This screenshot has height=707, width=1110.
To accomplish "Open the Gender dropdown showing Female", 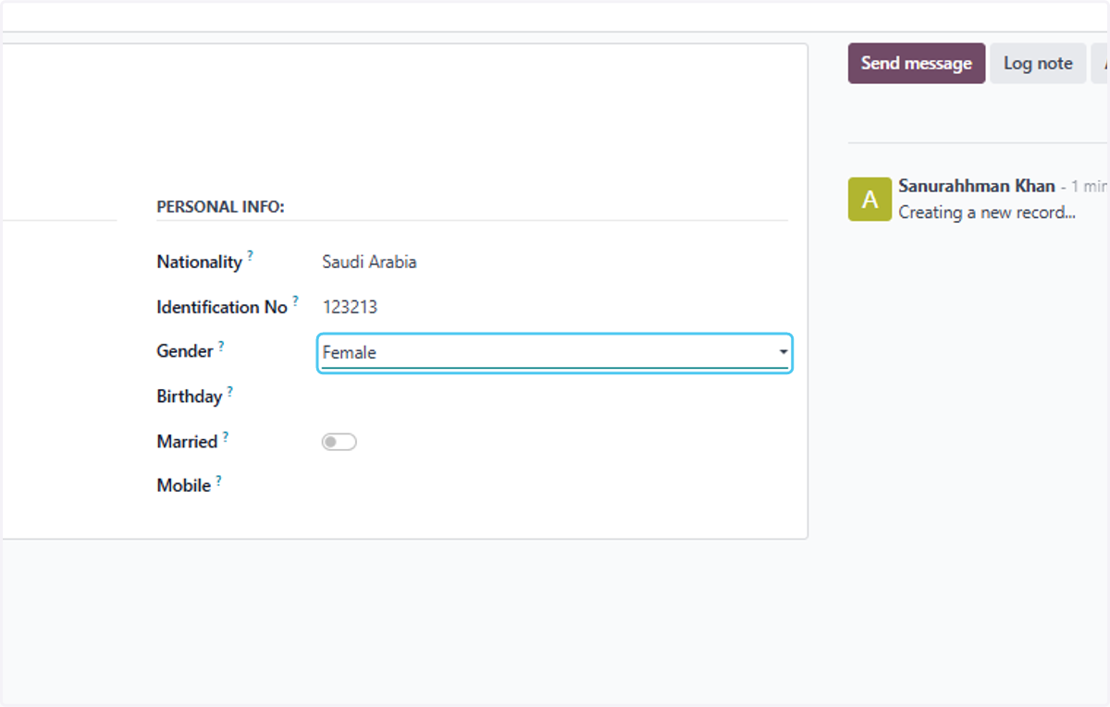I will click(555, 353).
